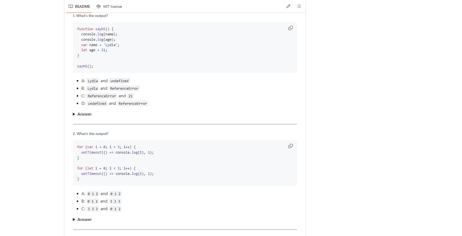
Task: Select option C '3 3 3 and 0 1 2'
Action: (102, 209)
